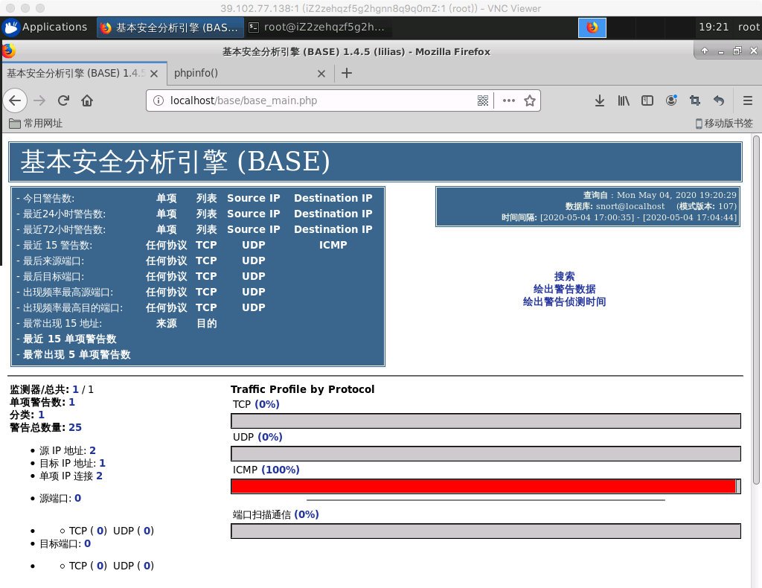Open the 单项 IP 连接 count link
The image size is (762, 588).
(99, 476)
